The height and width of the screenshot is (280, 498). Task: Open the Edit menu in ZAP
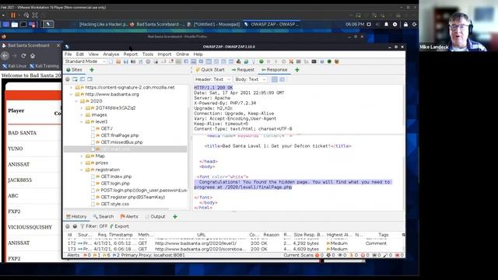click(x=80, y=54)
